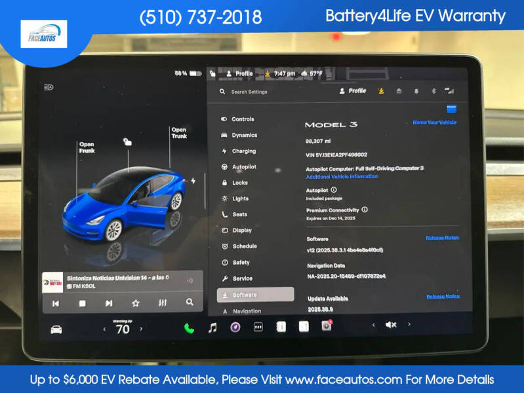Open the Service settings menu

pos(237,278)
